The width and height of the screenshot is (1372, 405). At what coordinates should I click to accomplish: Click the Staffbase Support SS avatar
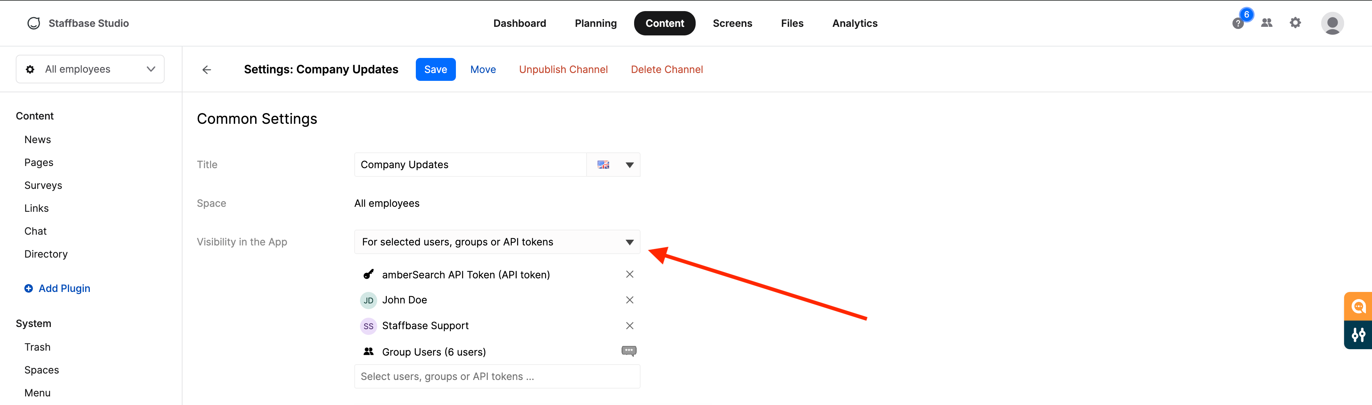(369, 326)
